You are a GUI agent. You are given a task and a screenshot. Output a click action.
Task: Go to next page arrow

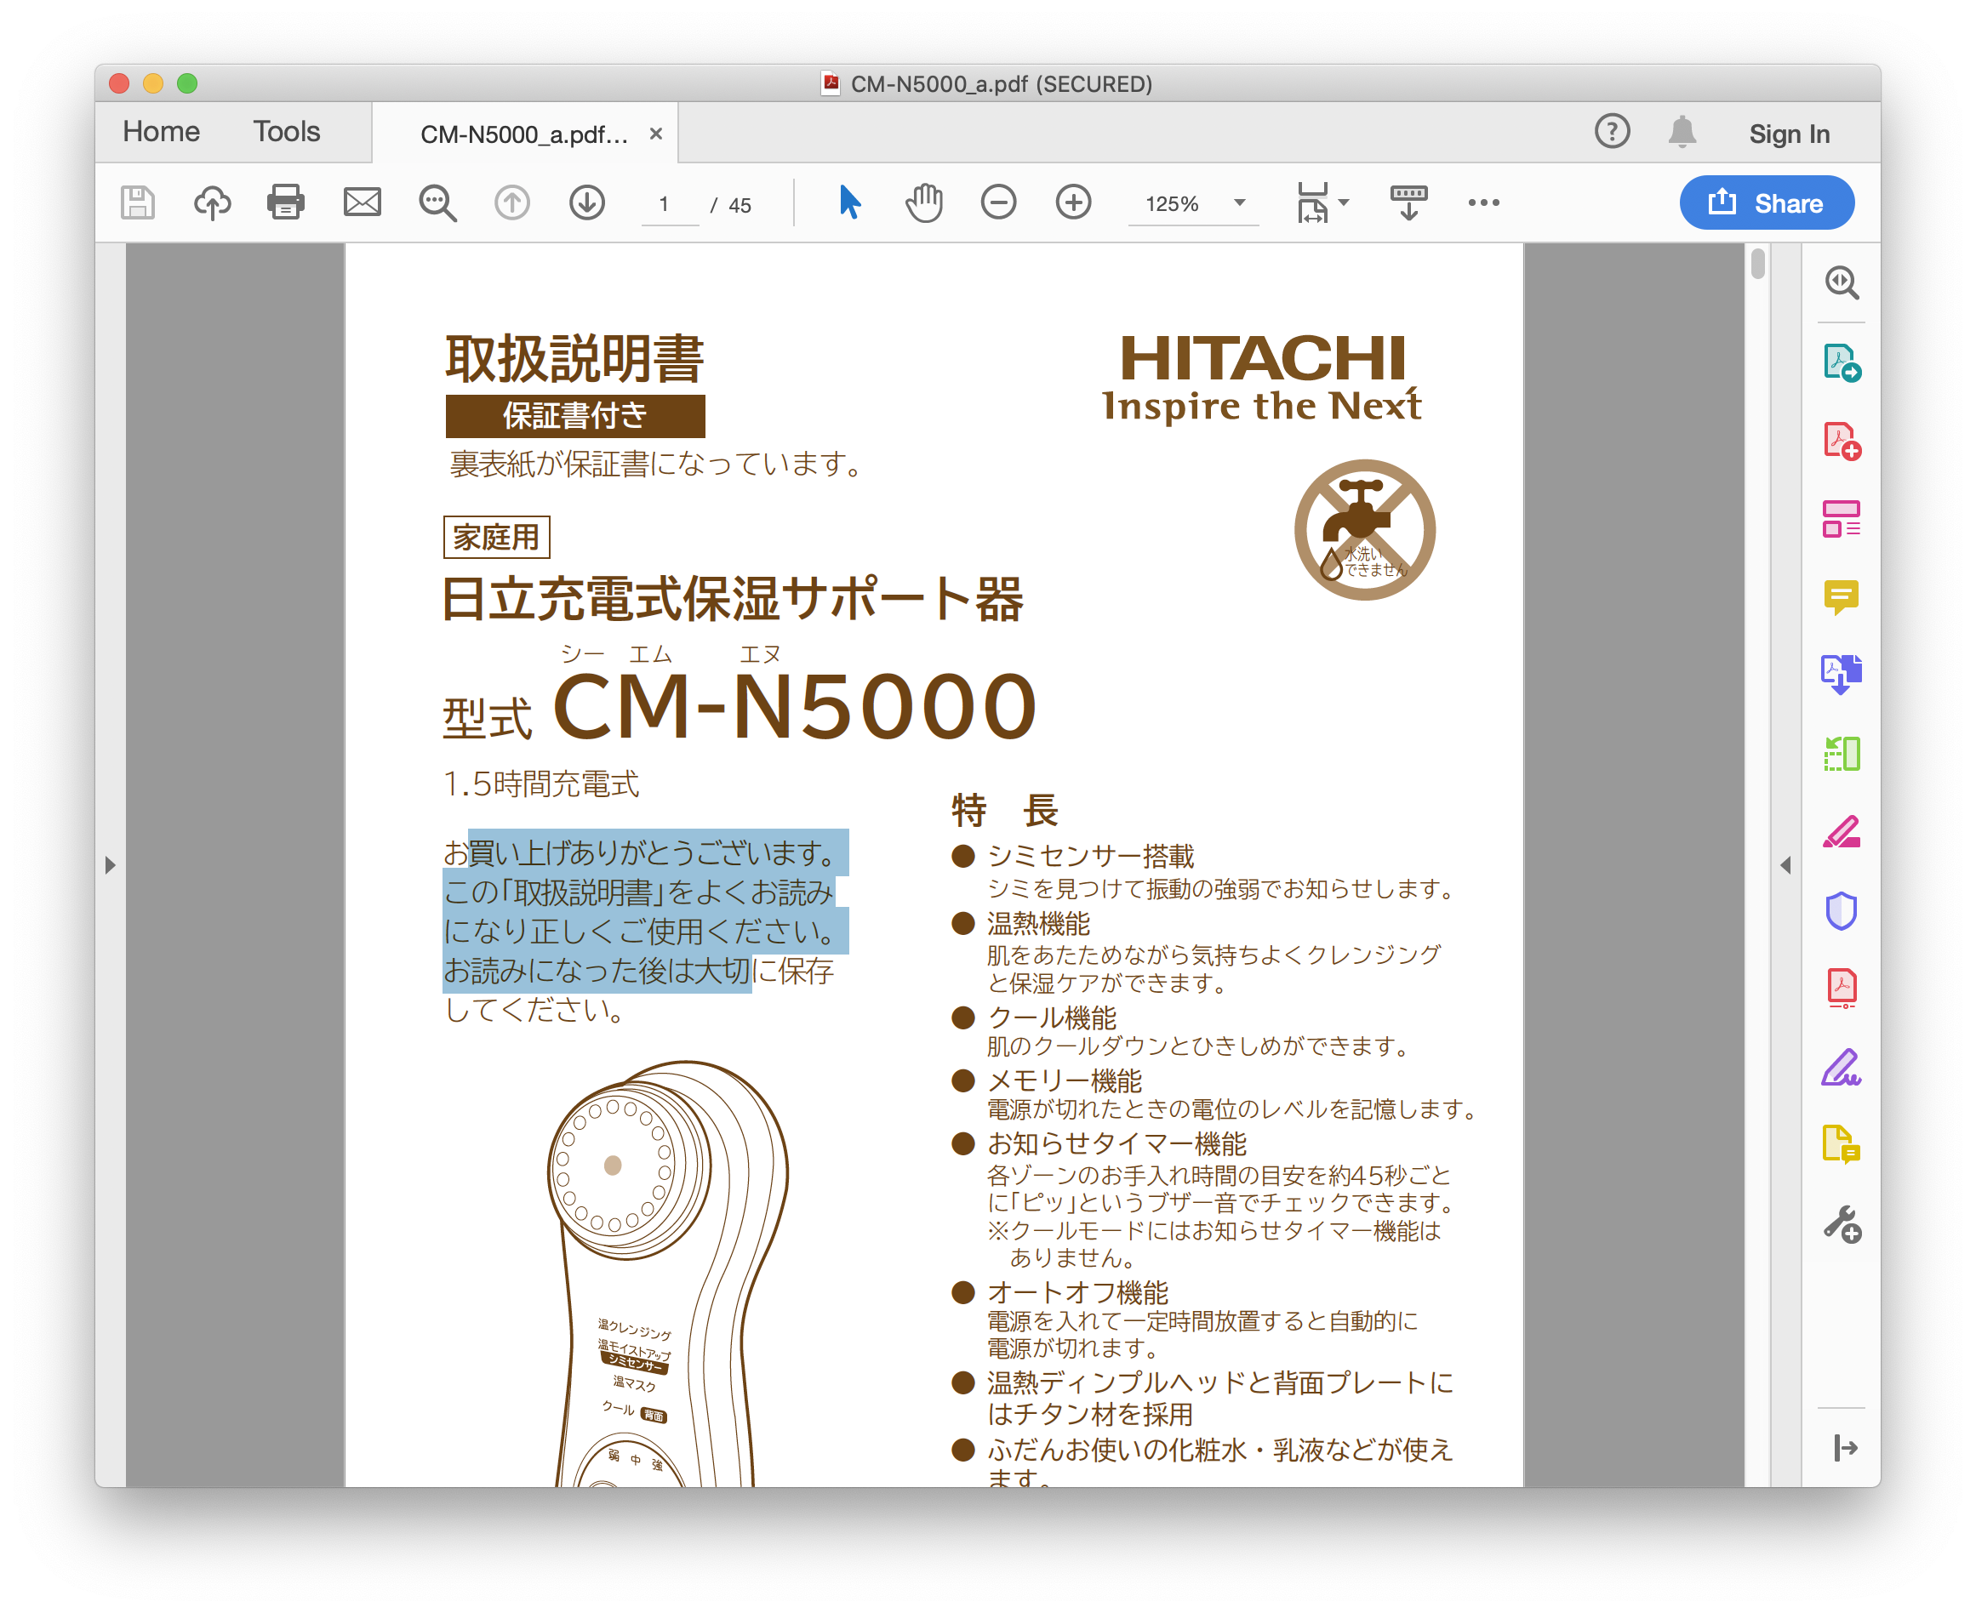pos(587,202)
